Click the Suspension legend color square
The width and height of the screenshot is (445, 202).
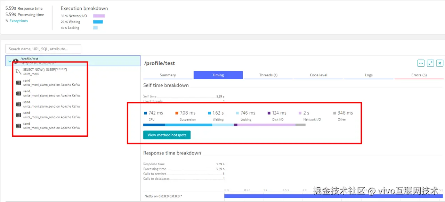pos(177,113)
